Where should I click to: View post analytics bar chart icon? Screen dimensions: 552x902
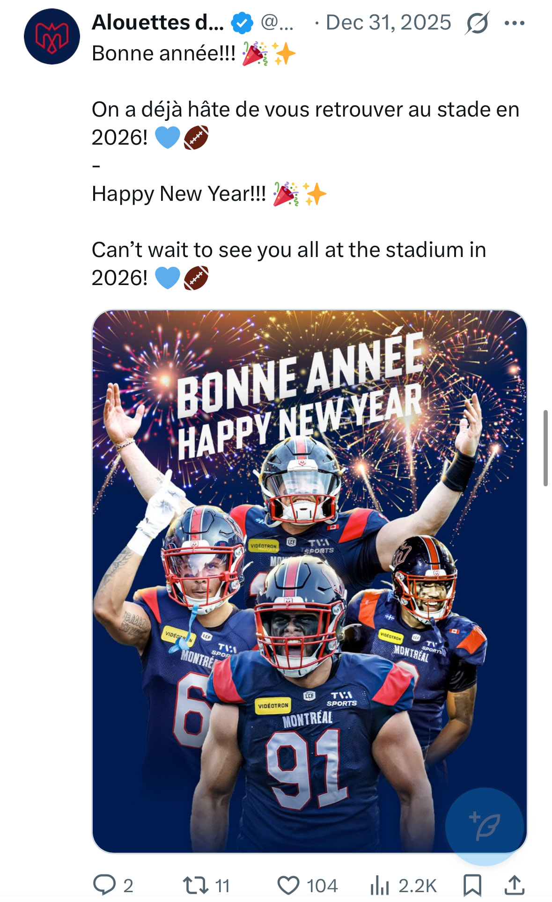click(379, 885)
